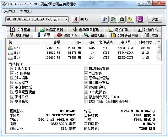Viewport: 168px width, 137px height.
Task: Click the purple download arrow icon
Action: click(x=140, y=19)
